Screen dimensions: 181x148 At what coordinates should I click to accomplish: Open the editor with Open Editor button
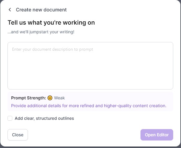(157, 135)
